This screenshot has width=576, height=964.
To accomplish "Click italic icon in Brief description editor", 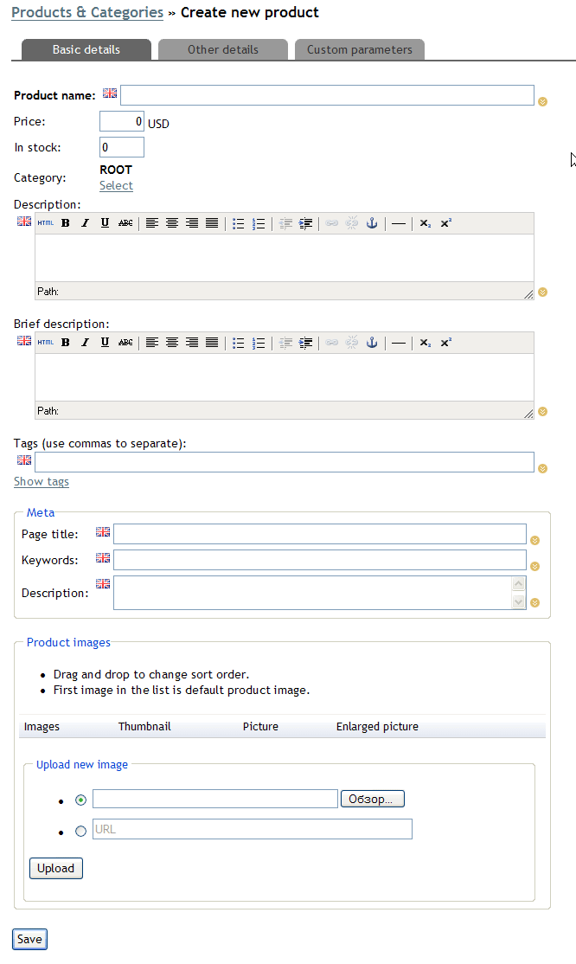I will (85, 343).
